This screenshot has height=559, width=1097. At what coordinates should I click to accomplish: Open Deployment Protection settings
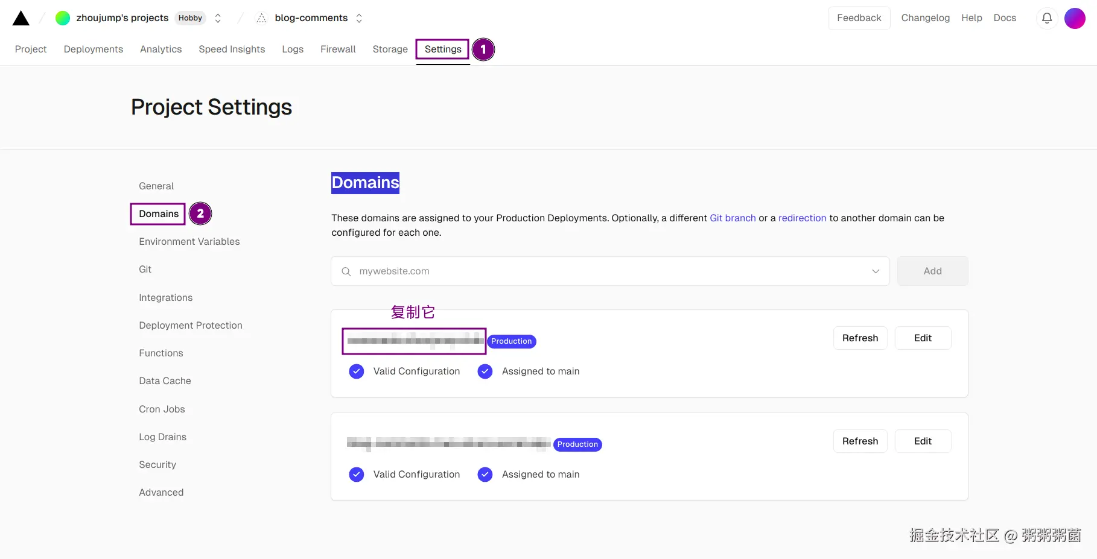click(x=191, y=326)
